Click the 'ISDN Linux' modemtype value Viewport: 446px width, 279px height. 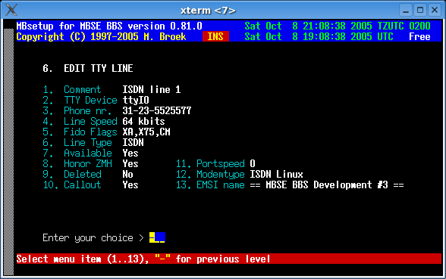point(276,175)
